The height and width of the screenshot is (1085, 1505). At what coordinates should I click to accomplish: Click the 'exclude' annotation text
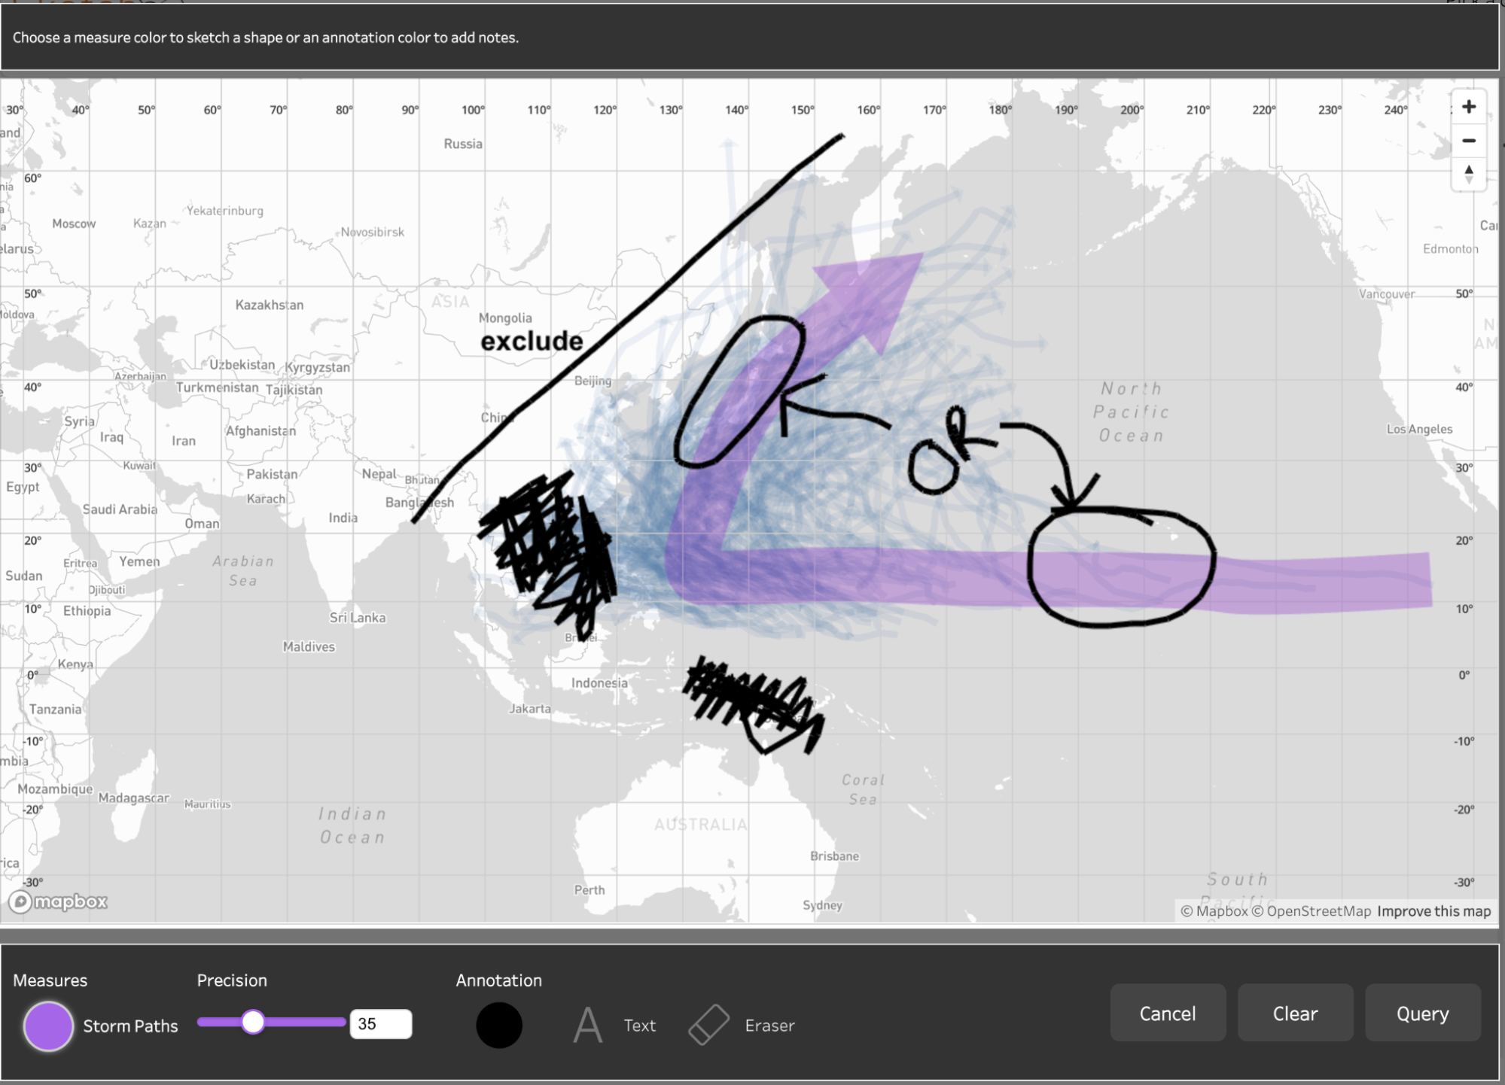(x=532, y=341)
